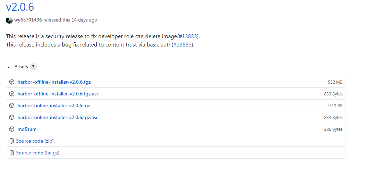Select 833 Bytes size of offline installer asc
Image resolution: width=368 pixels, height=169 pixels.
[x=333, y=94]
